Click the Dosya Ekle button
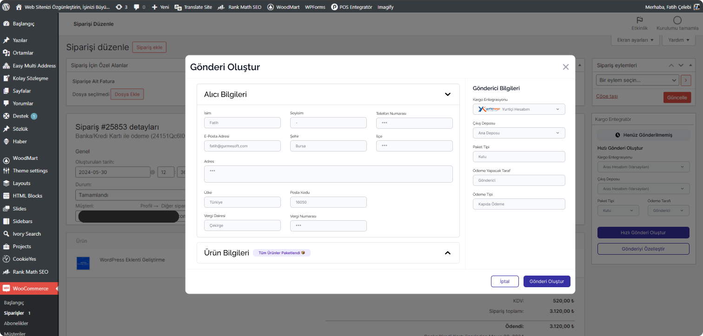The width and height of the screenshot is (703, 336). pos(127,94)
